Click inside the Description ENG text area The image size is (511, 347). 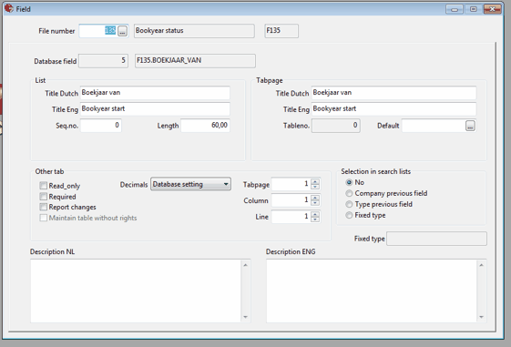click(x=372, y=291)
